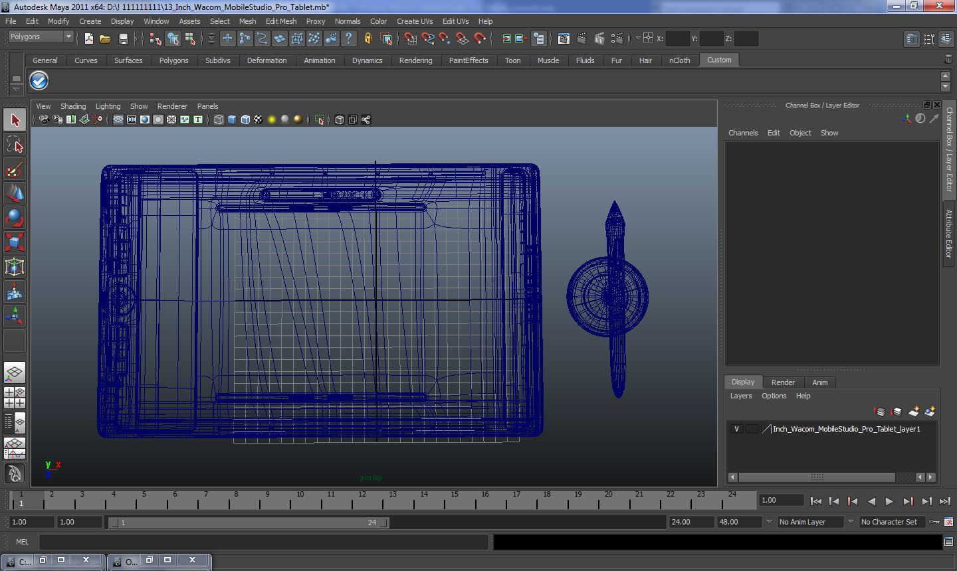
Task: Click Select Camera icon in viewport
Action: tap(44, 120)
